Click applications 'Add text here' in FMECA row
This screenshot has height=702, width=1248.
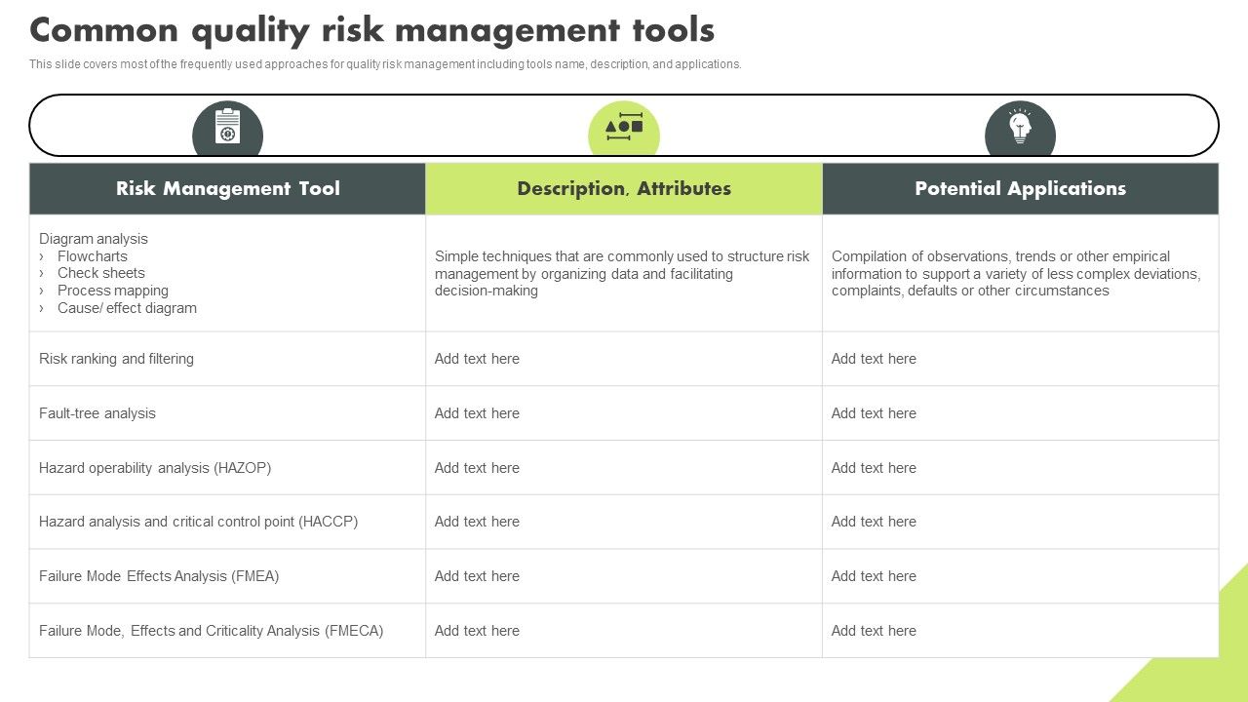pyautogui.click(x=874, y=631)
